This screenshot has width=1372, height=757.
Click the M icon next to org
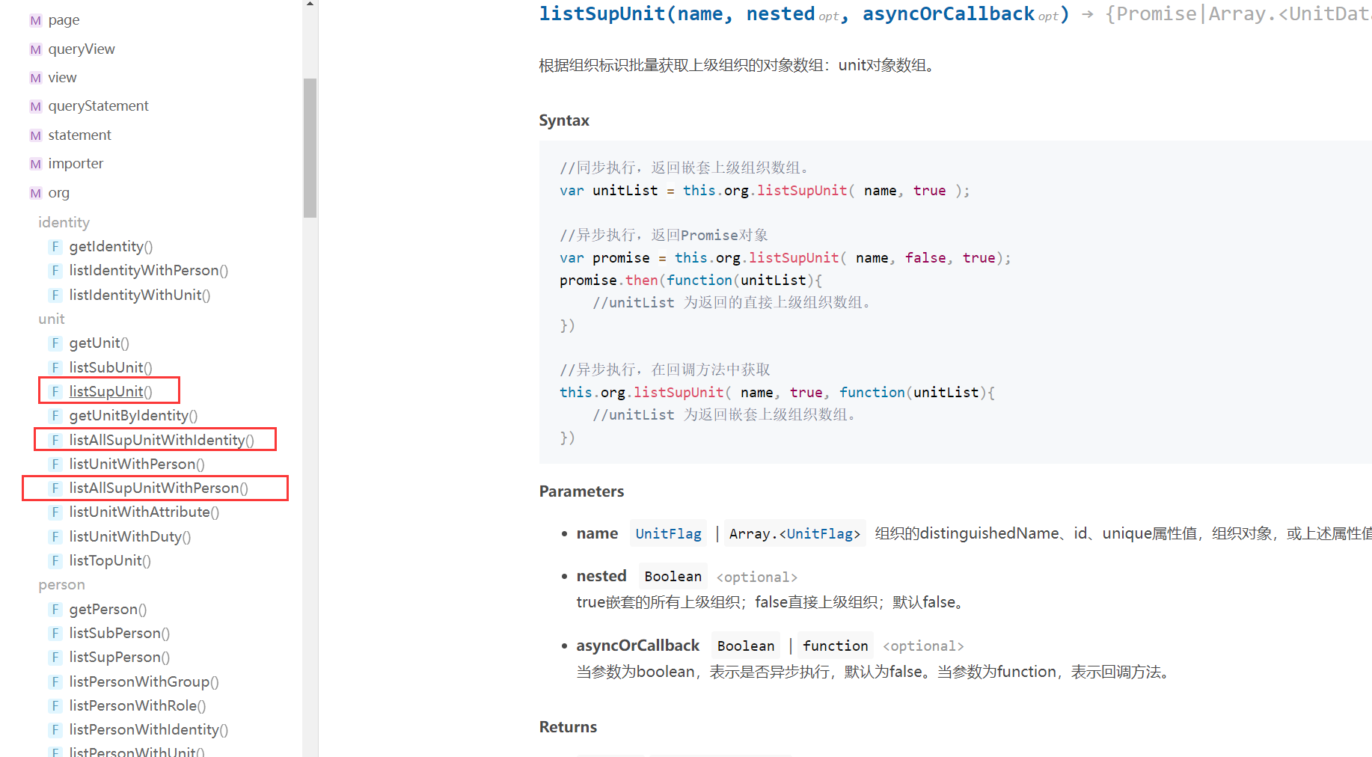pyautogui.click(x=35, y=194)
